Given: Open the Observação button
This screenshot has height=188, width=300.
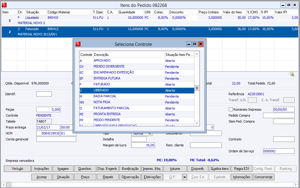Looking at the screenshot, I should 130,177.
